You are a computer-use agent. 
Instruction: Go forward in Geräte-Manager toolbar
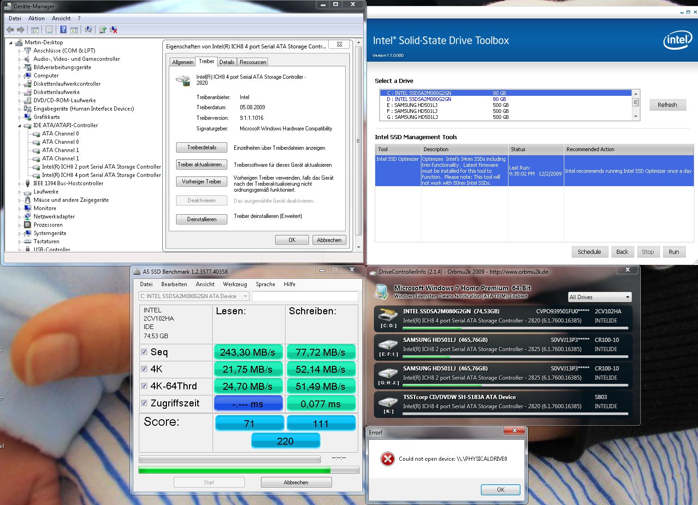point(21,29)
